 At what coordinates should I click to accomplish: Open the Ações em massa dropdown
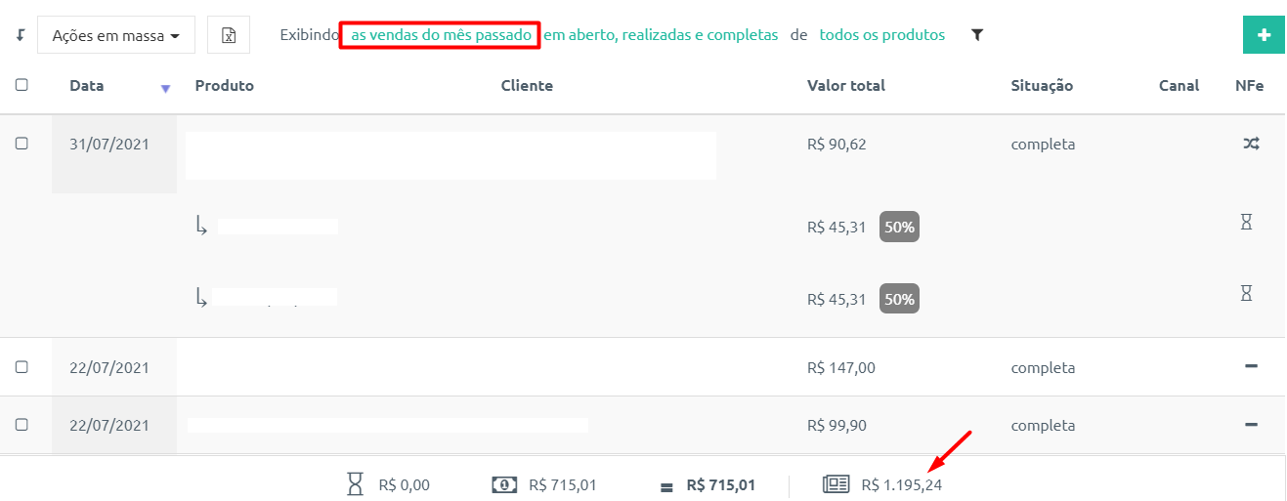click(116, 35)
